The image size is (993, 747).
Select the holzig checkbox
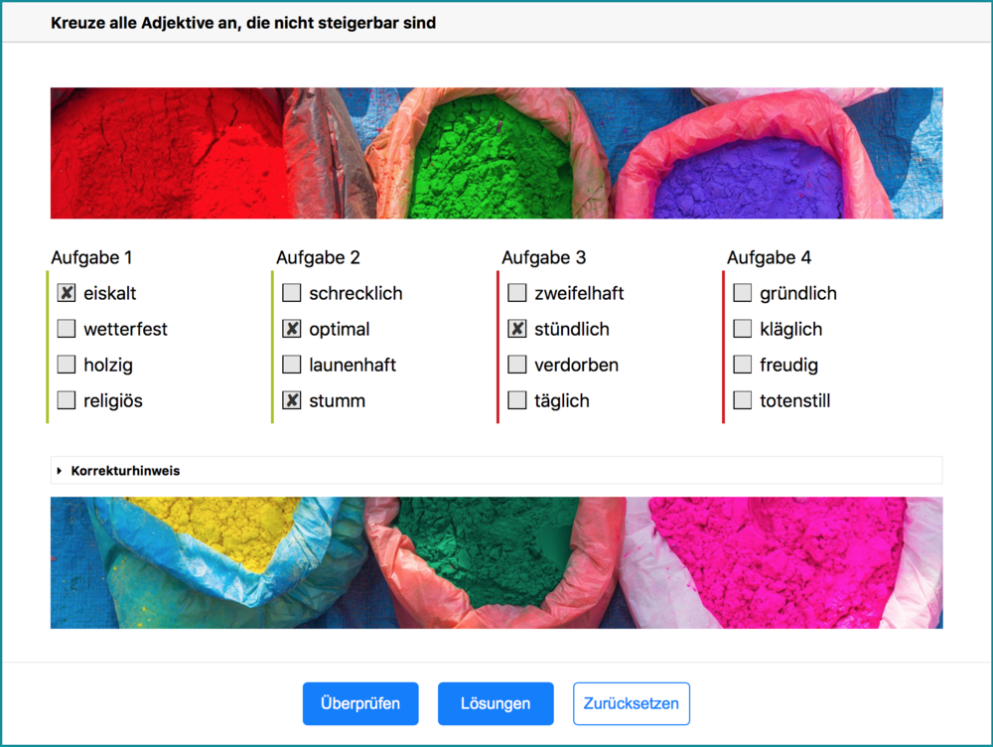pos(67,365)
